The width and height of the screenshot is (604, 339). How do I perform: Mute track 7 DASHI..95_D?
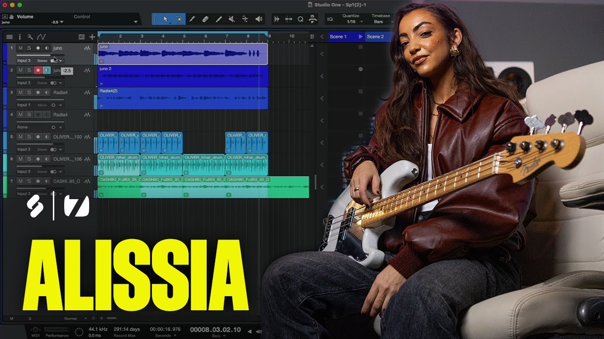(x=20, y=181)
